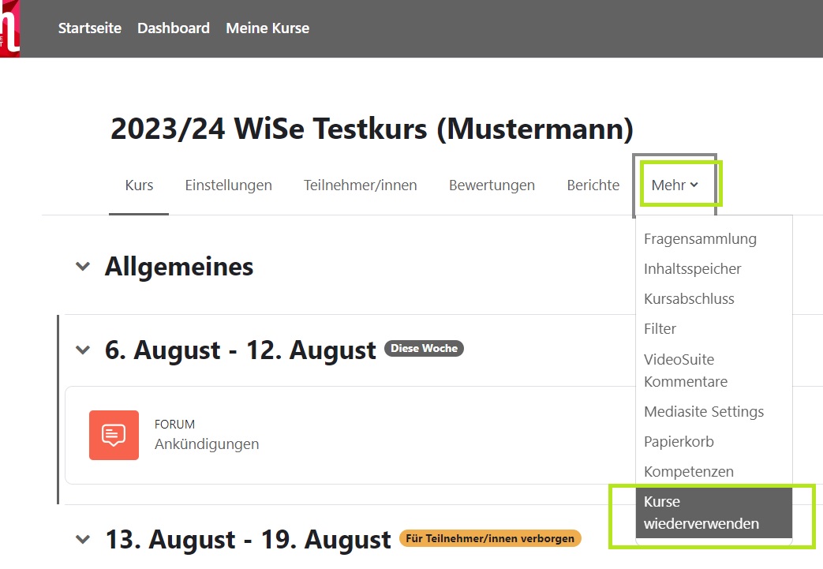Viewport: 823px width, 569px height.
Task: Open the Teilnehmer/innen tab
Action: (x=360, y=185)
